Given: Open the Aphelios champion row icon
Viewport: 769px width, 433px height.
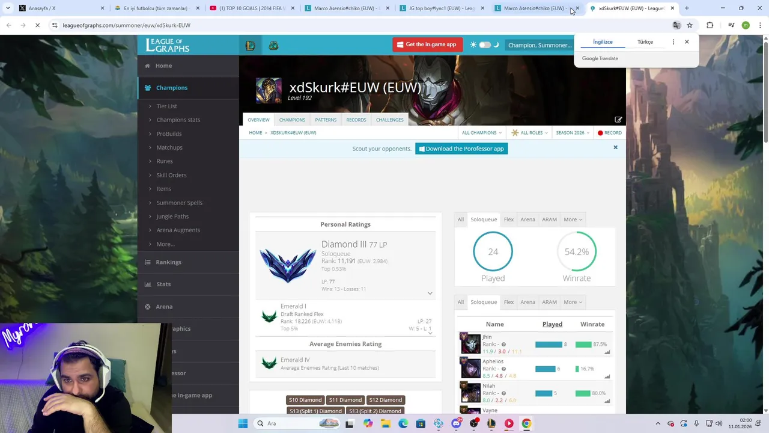Looking at the screenshot, I should 470,368.
